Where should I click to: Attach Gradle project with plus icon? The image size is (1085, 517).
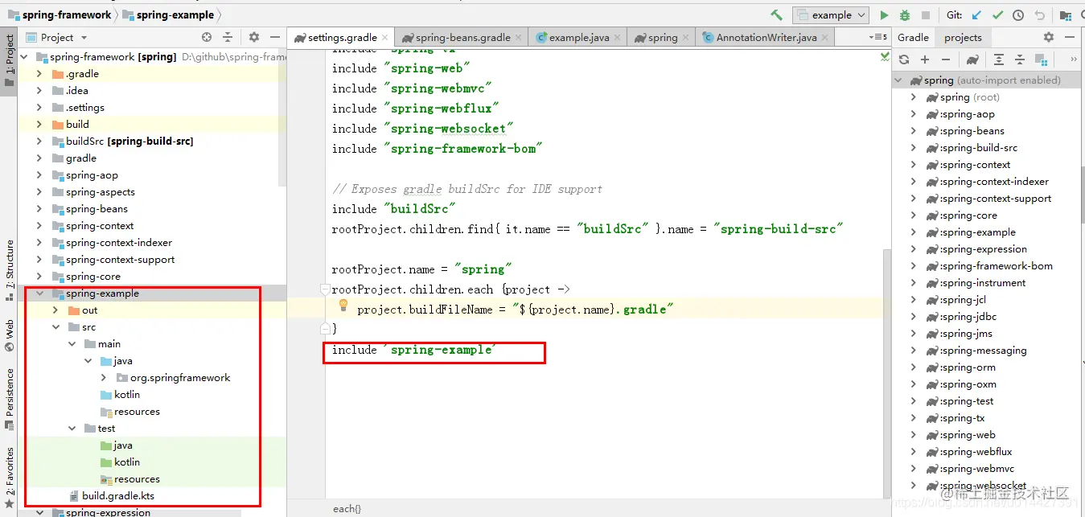click(925, 59)
